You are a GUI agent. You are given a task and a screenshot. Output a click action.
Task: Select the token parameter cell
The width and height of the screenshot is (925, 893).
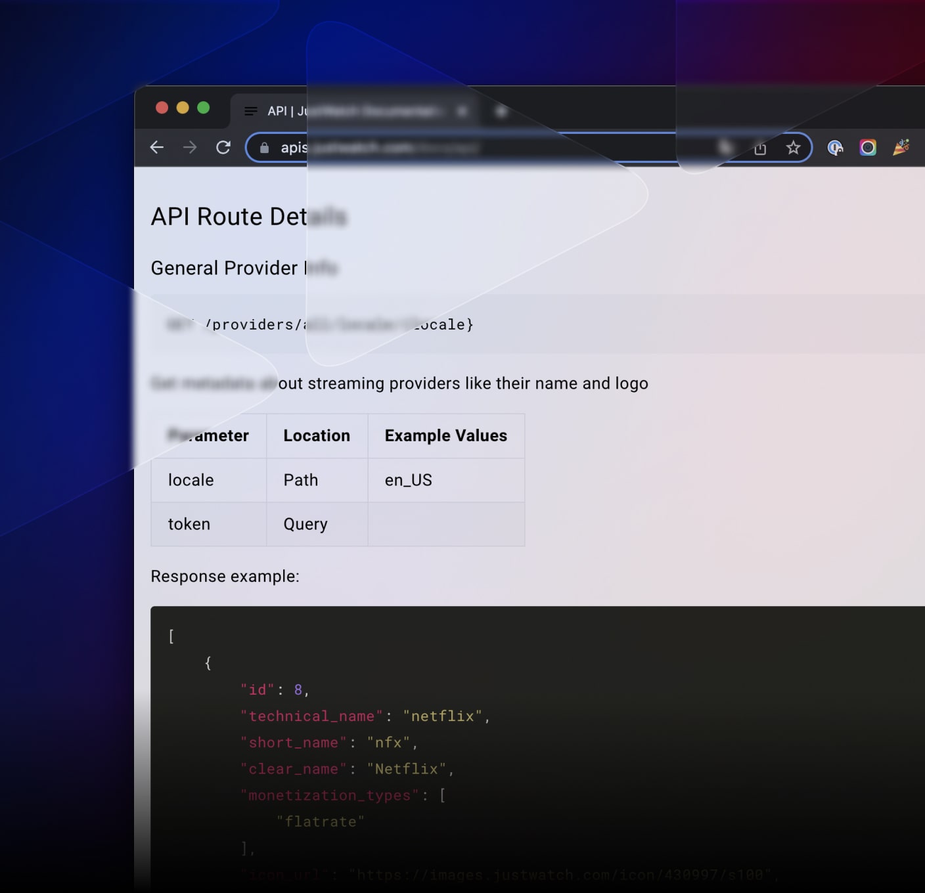click(189, 524)
